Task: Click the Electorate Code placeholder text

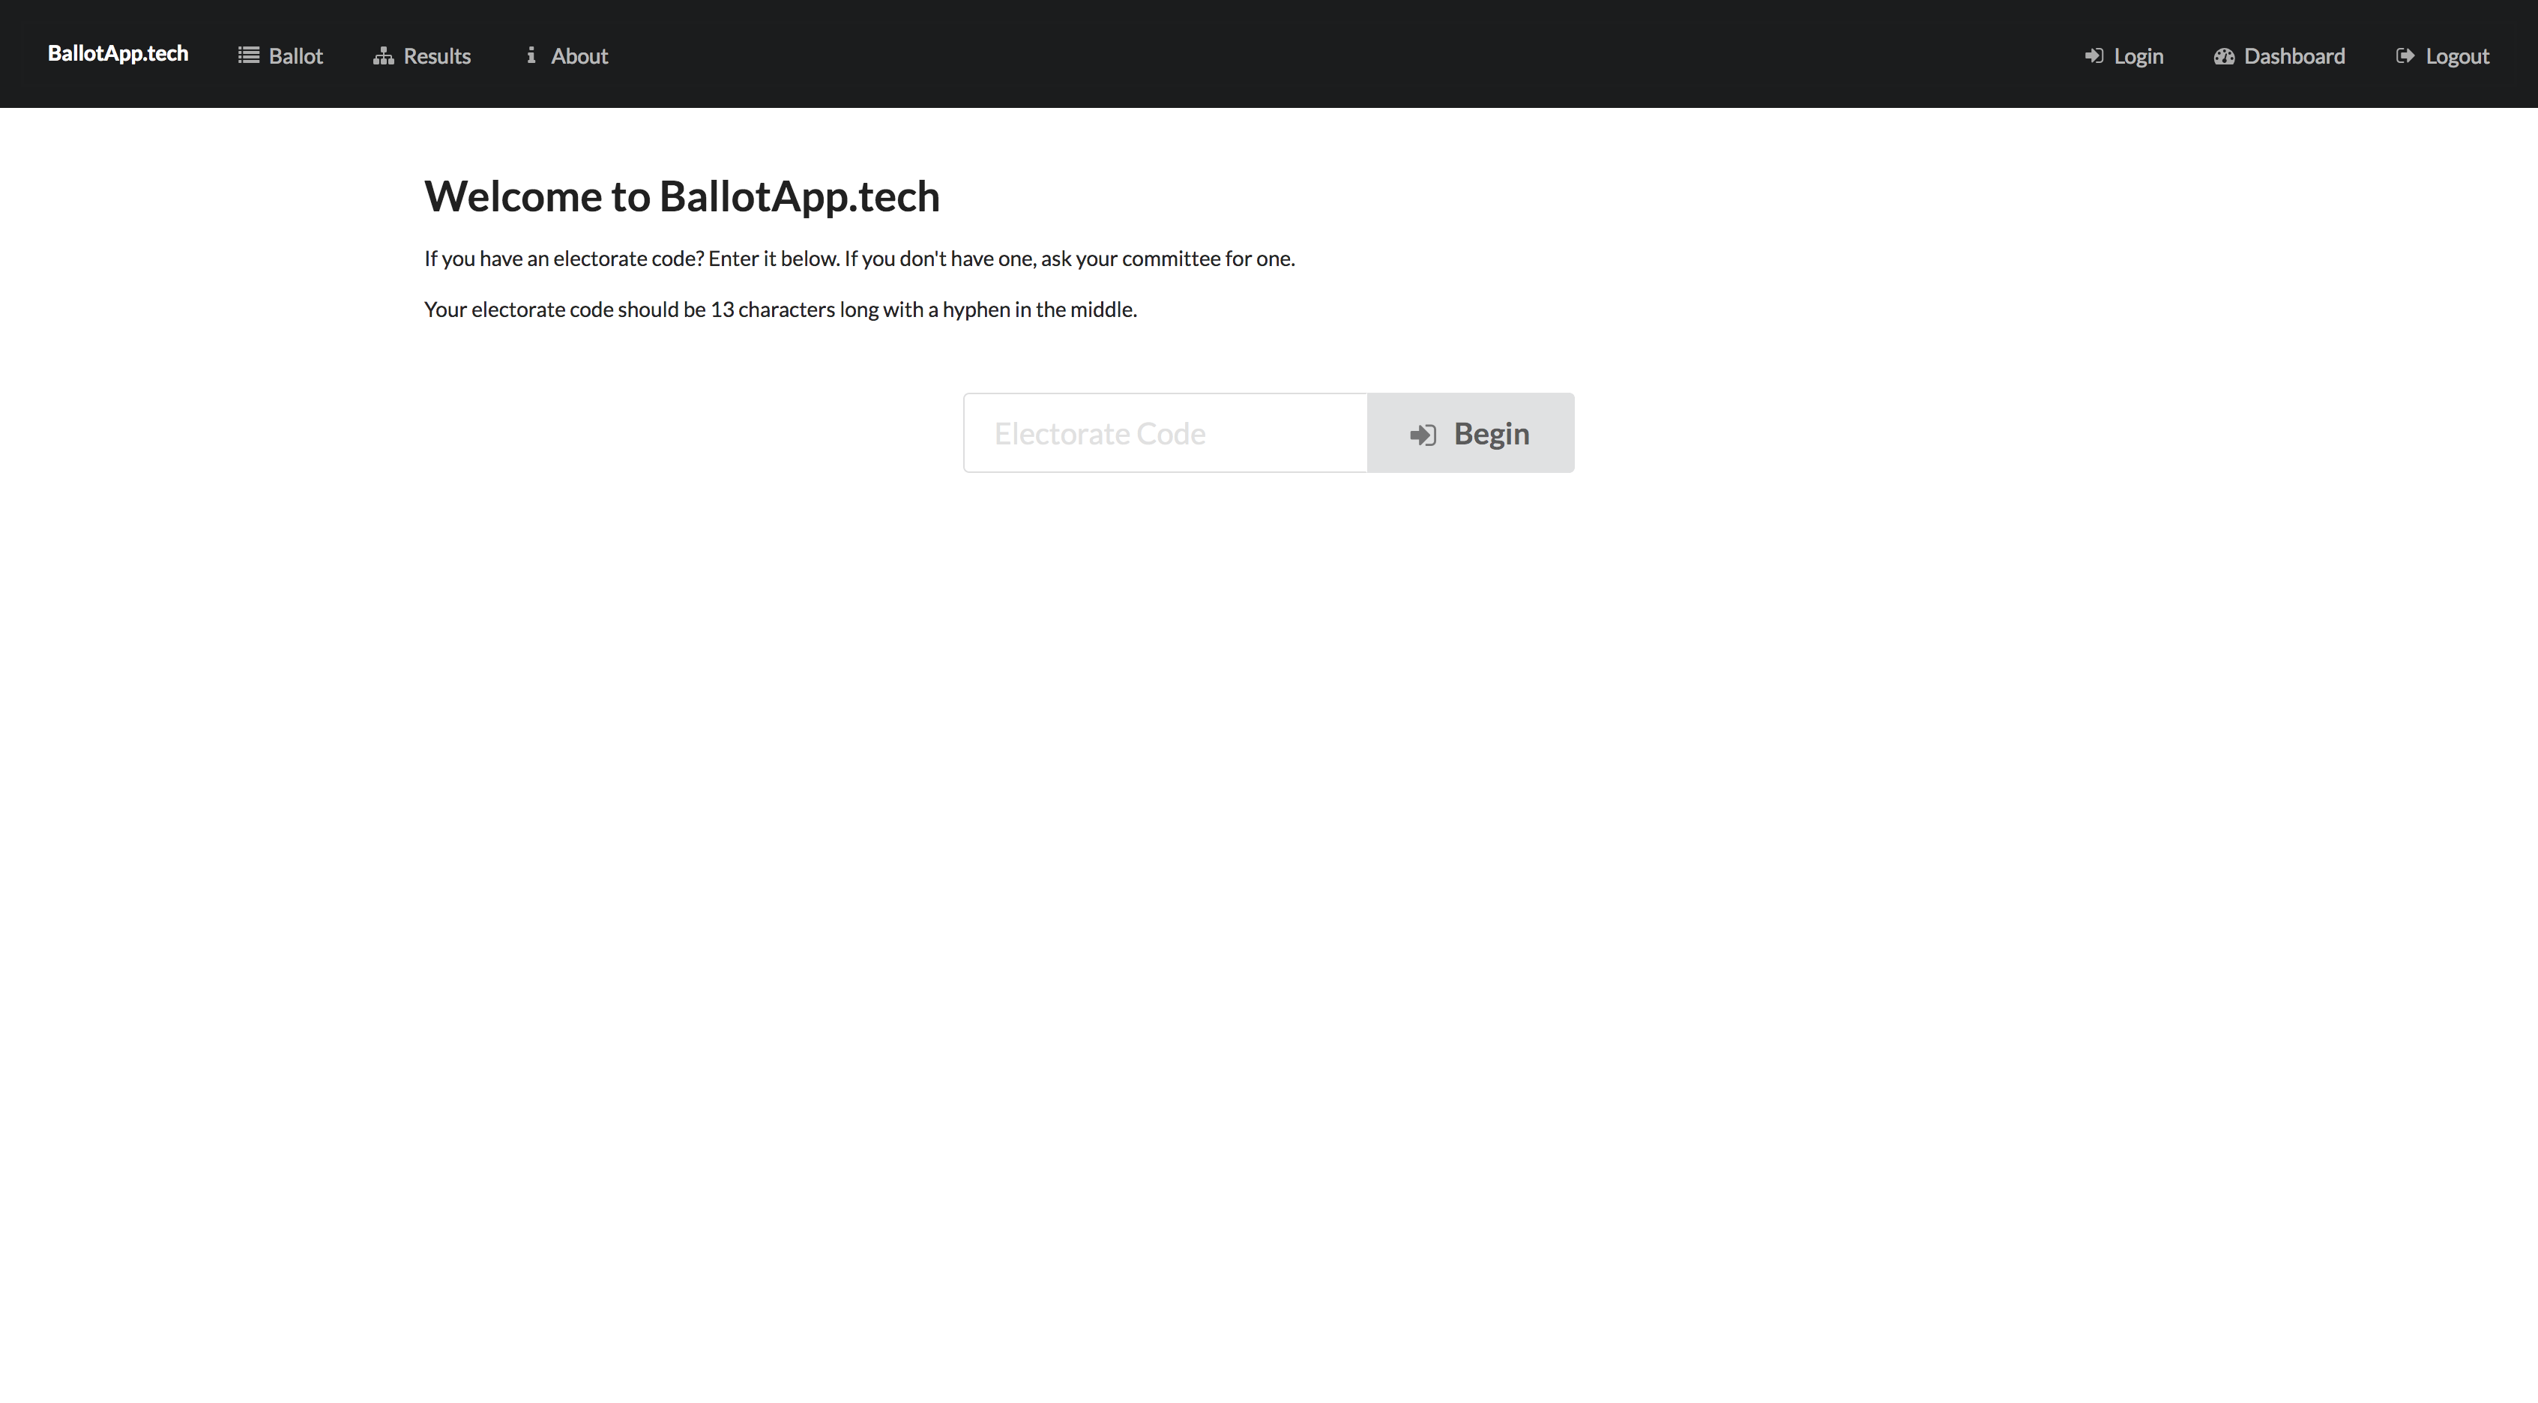Action: point(1100,433)
